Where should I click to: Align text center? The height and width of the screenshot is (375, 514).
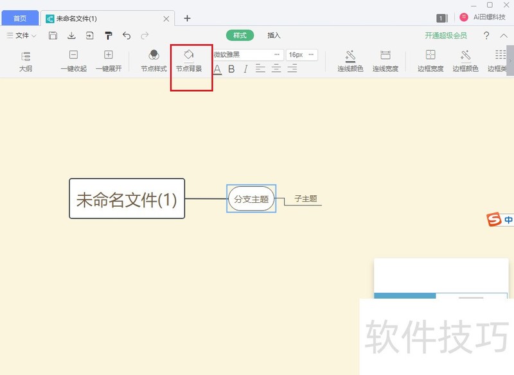click(276, 69)
